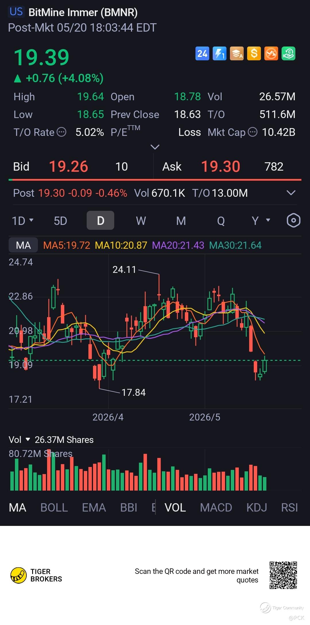Tap the blue 24-hour trading icon
This screenshot has width=310, height=625.
(202, 53)
